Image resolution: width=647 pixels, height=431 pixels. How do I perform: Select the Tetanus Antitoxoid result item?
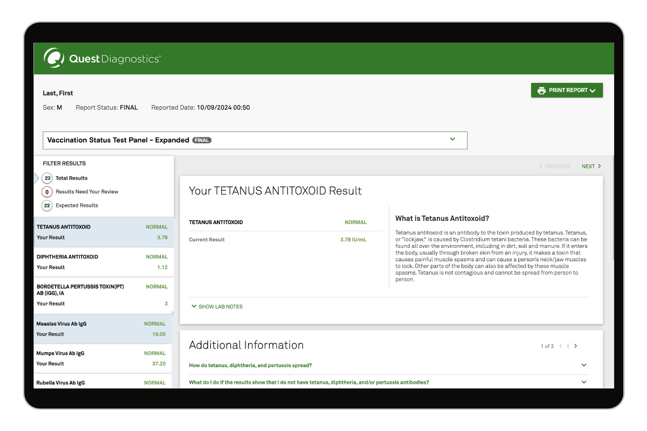click(x=102, y=232)
